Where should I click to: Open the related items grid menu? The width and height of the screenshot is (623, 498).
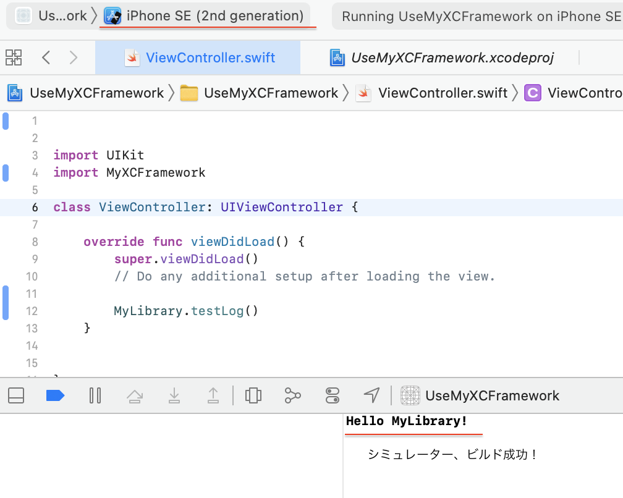(14, 57)
